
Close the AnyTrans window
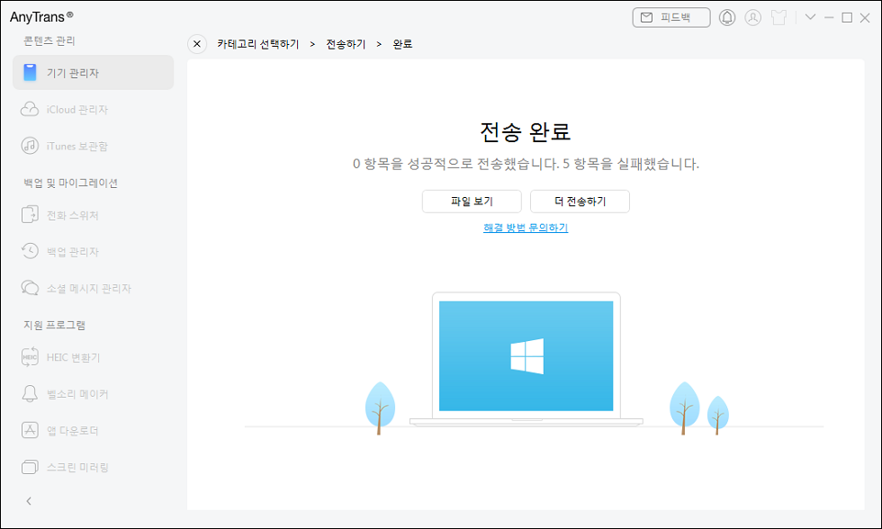[x=865, y=17]
